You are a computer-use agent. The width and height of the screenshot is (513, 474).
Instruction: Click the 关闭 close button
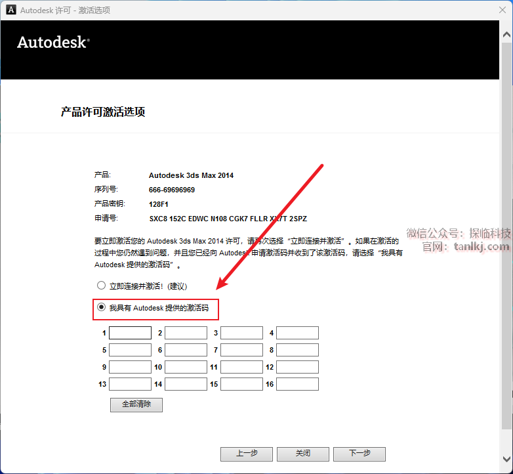tap(303, 454)
